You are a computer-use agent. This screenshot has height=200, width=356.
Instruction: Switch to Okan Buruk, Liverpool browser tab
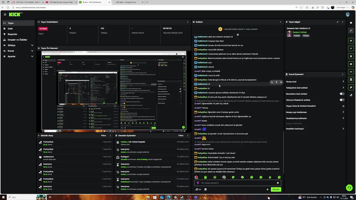[x=61, y=2]
